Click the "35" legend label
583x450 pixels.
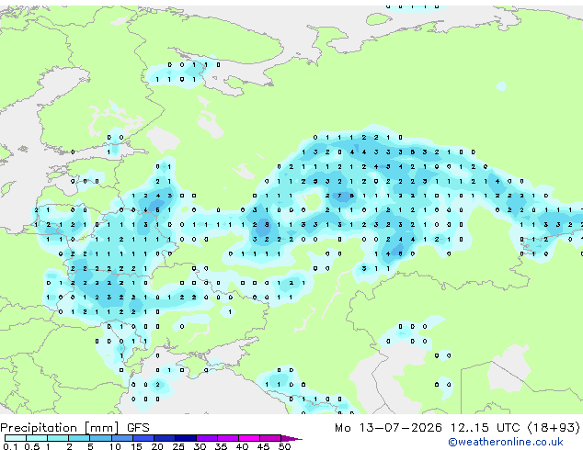point(221,446)
